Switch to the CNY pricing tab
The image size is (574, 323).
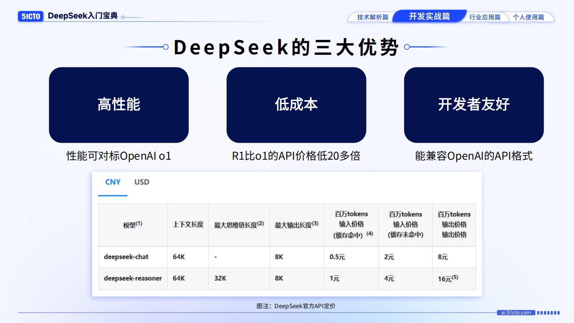(x=112, y=182)
